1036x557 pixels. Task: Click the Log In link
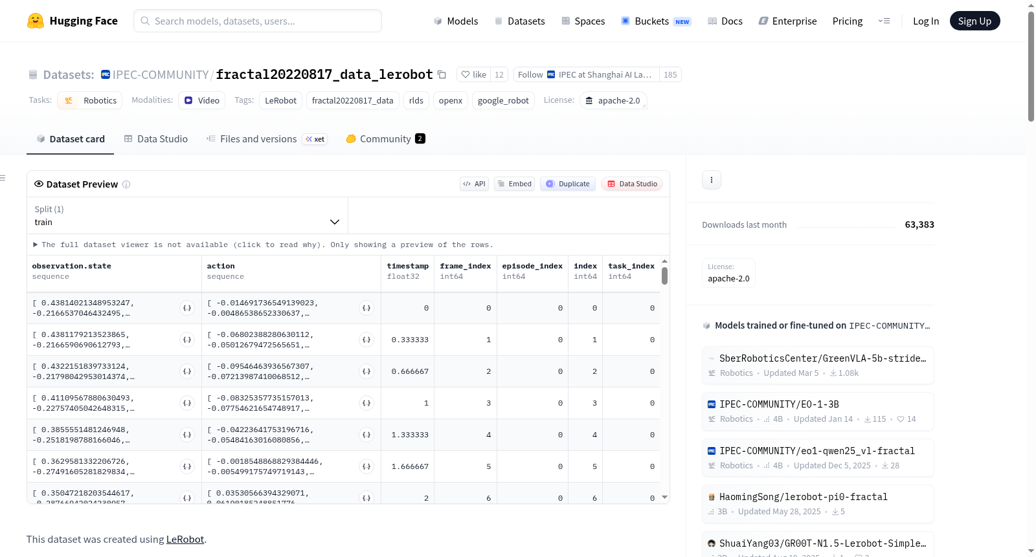(x=926, y=21)
